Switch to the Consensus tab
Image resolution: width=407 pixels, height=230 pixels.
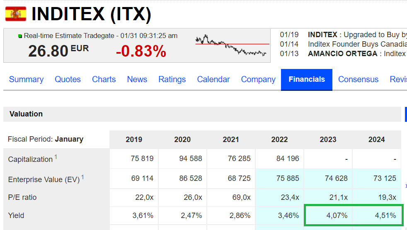[358, 79]
